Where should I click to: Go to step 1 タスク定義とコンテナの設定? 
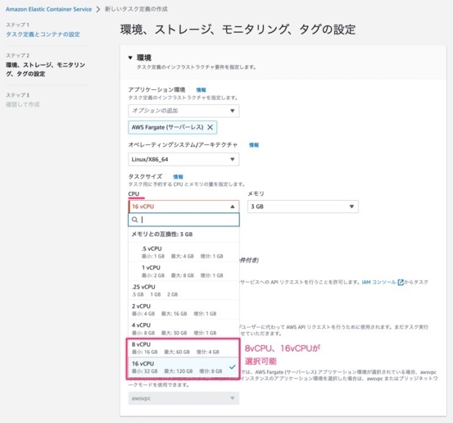(42, 35)
